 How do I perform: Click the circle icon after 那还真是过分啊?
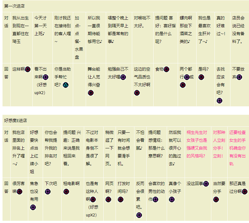coord(244,192)
